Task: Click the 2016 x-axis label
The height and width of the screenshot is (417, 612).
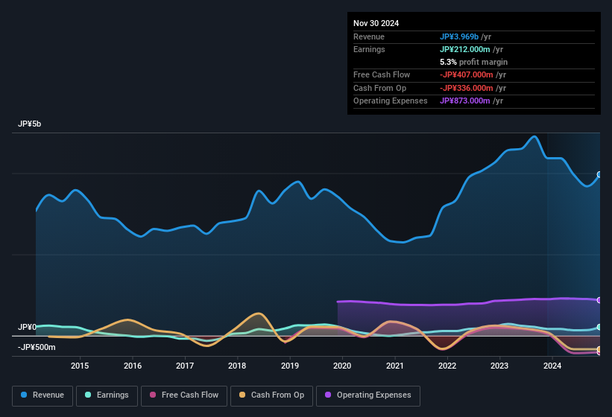Action: 132,366
